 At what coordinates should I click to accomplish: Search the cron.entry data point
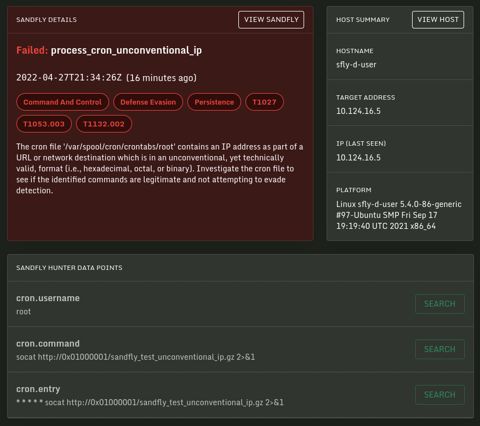(439, 394)
